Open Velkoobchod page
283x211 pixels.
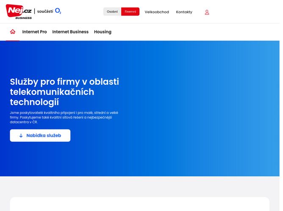coord(157,12)
